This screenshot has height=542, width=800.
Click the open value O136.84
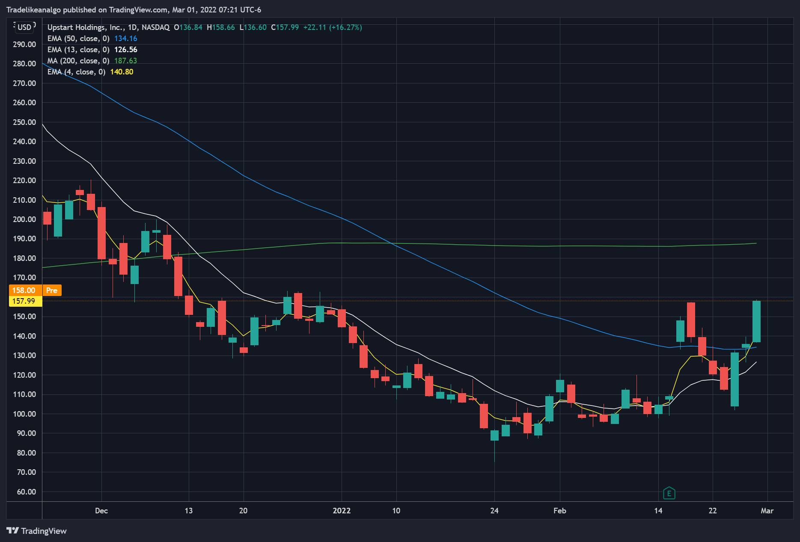(188, 27)
